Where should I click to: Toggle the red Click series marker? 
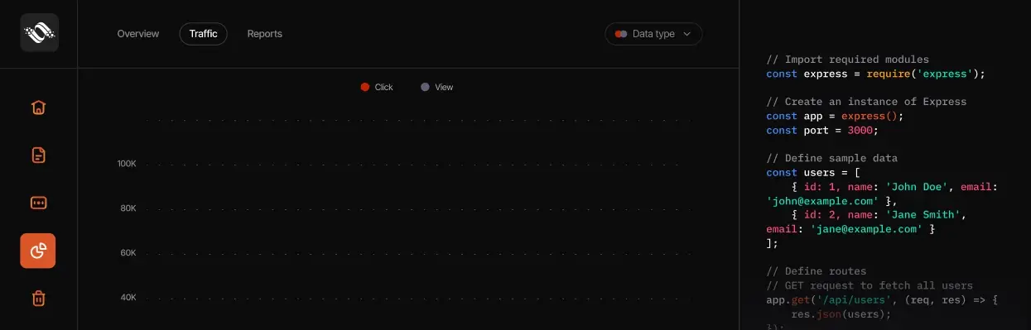365,87
